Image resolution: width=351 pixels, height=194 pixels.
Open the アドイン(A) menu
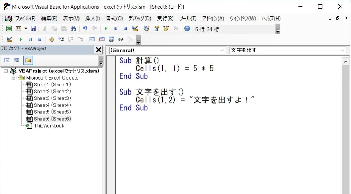(213, 19)
